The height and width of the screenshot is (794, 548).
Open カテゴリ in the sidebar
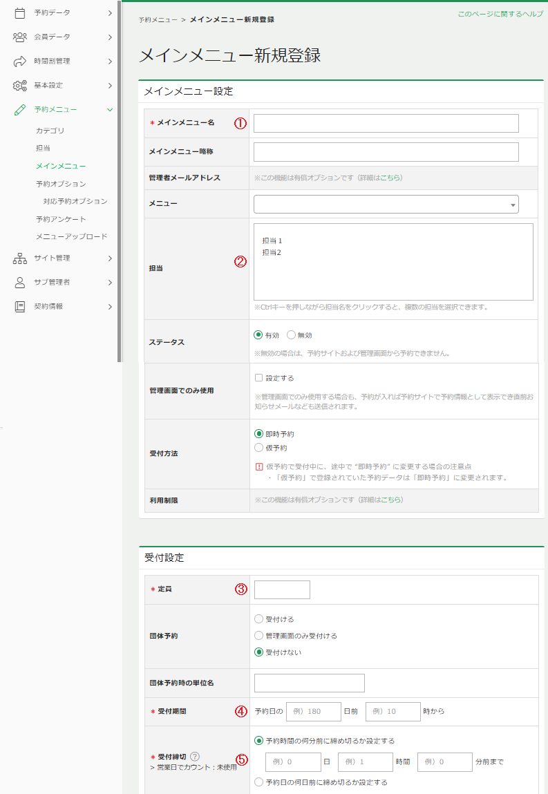[x=50, y=131]
